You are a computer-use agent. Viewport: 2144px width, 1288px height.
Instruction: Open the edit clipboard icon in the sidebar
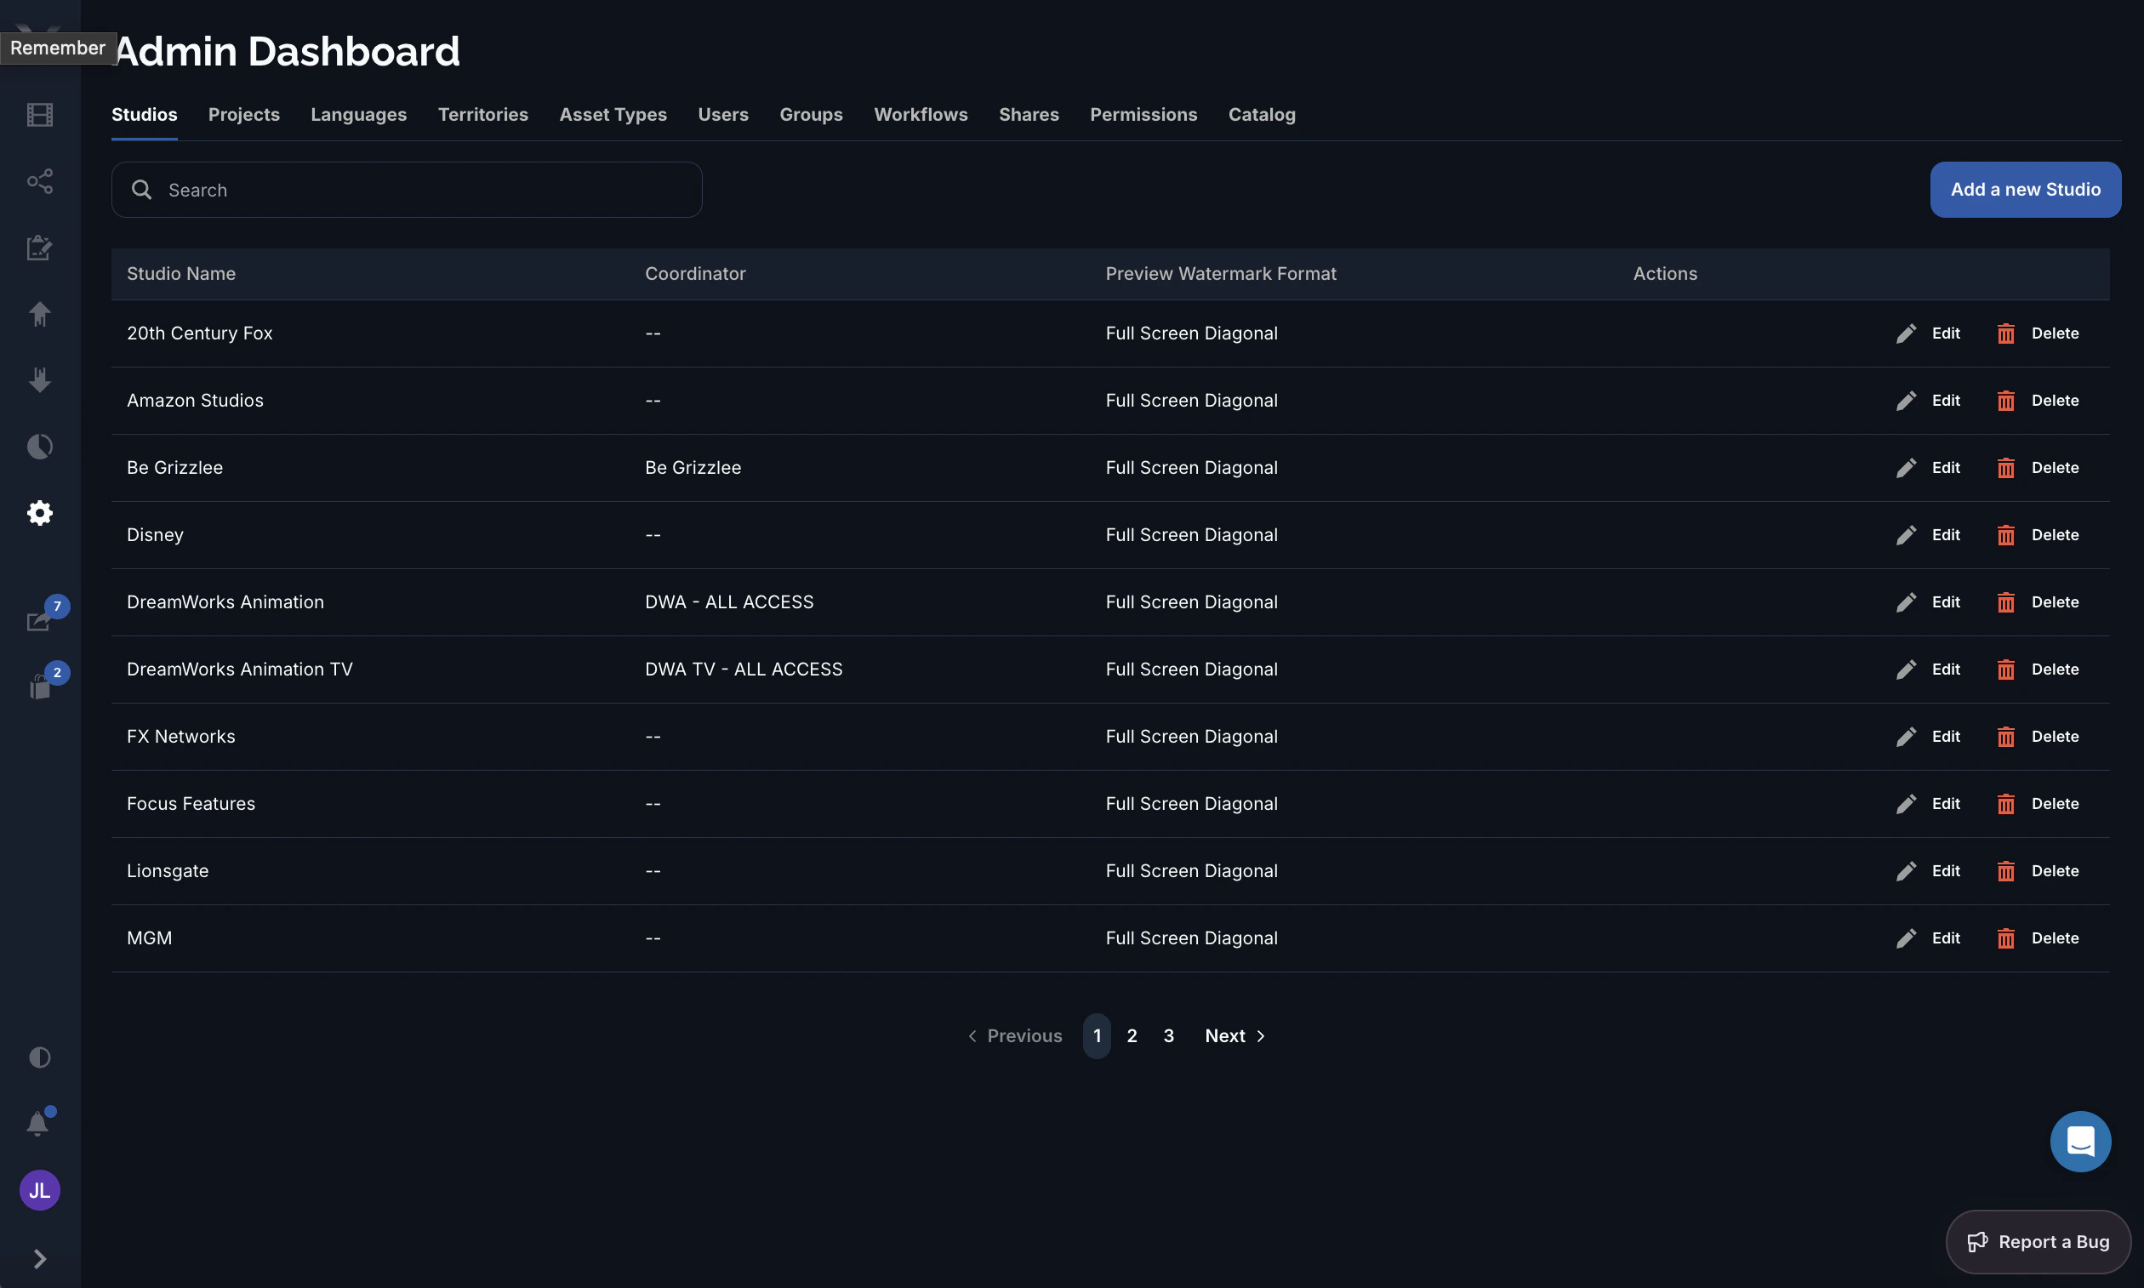point(40,248)
